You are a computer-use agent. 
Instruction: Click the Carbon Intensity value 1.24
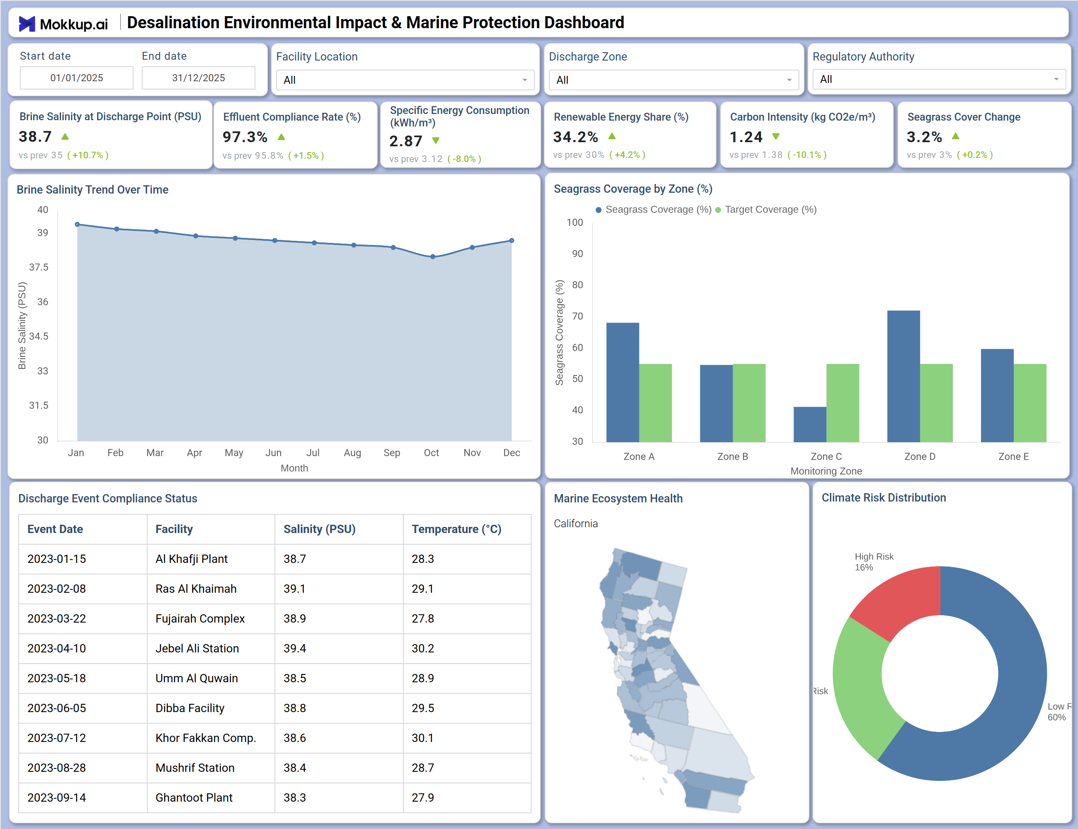(746, 137)
